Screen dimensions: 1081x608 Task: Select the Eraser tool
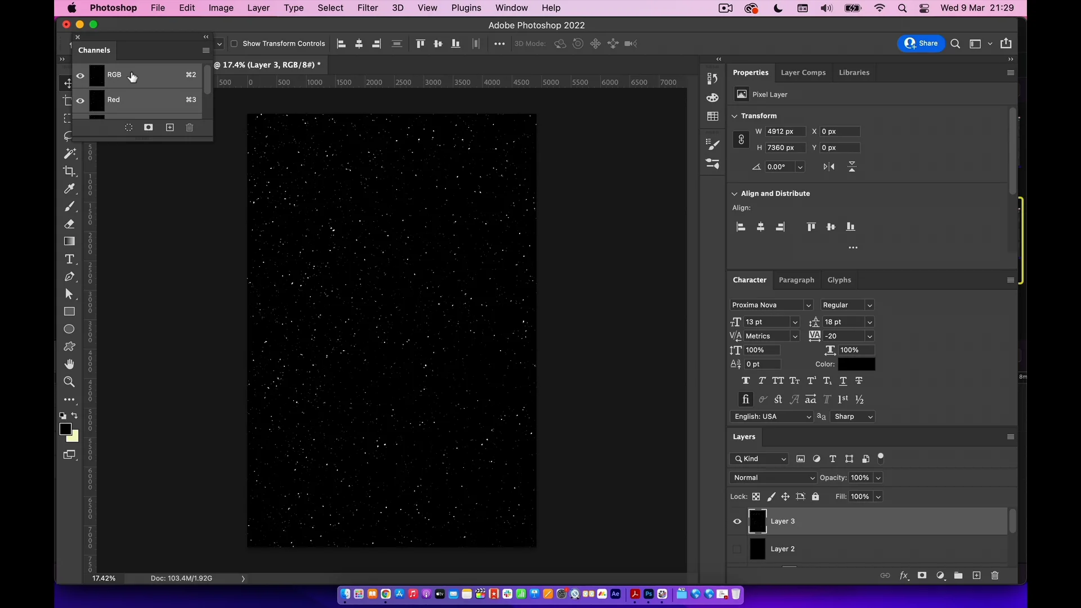point(69,224)
